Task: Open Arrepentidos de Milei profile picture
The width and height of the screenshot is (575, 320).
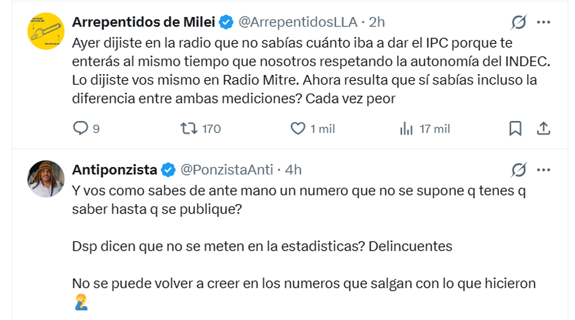Action: 46,31
